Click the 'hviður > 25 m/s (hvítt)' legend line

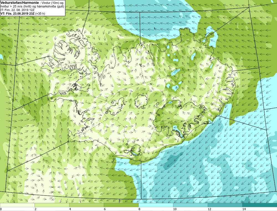pos(32,7)
